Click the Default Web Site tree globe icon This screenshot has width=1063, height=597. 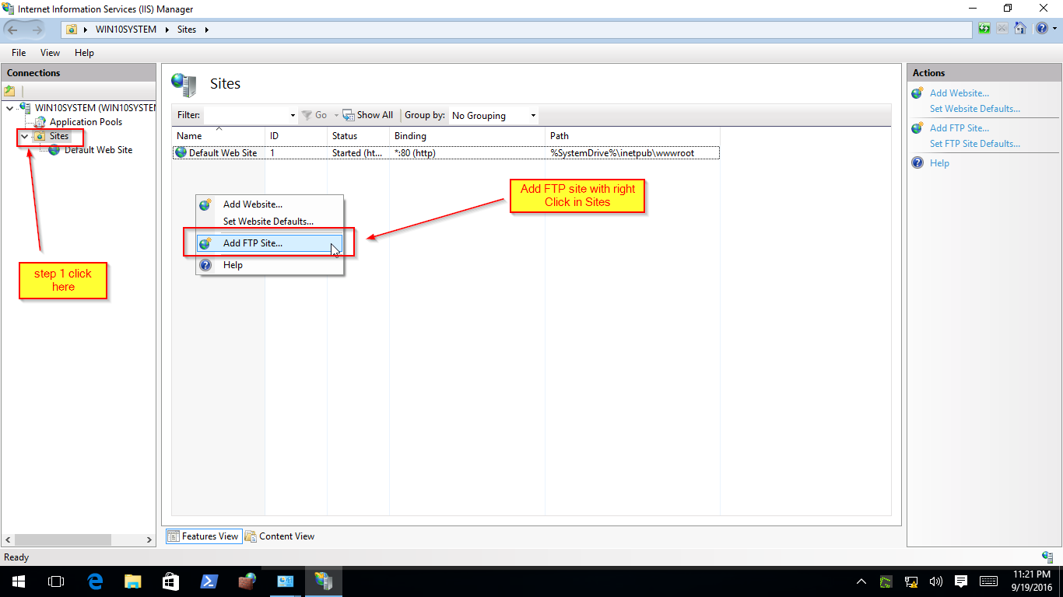pyautogui.click(x=54, y=150)
